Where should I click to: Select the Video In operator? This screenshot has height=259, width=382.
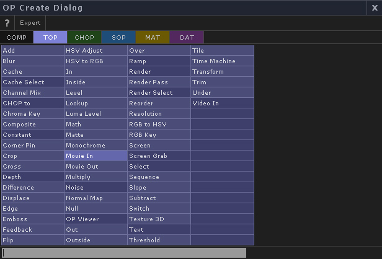[222, 103]
